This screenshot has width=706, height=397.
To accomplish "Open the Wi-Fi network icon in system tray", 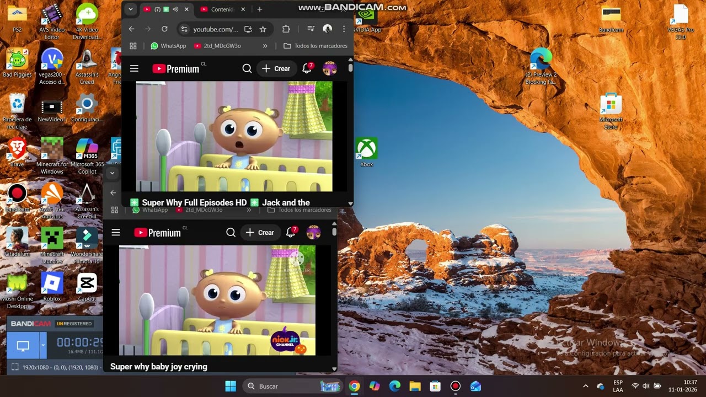I will click(635, 386).
